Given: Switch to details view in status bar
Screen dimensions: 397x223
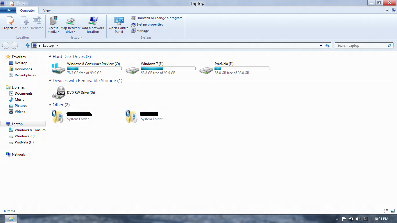Looking at the screenshot, I should (x=386, y=211).
